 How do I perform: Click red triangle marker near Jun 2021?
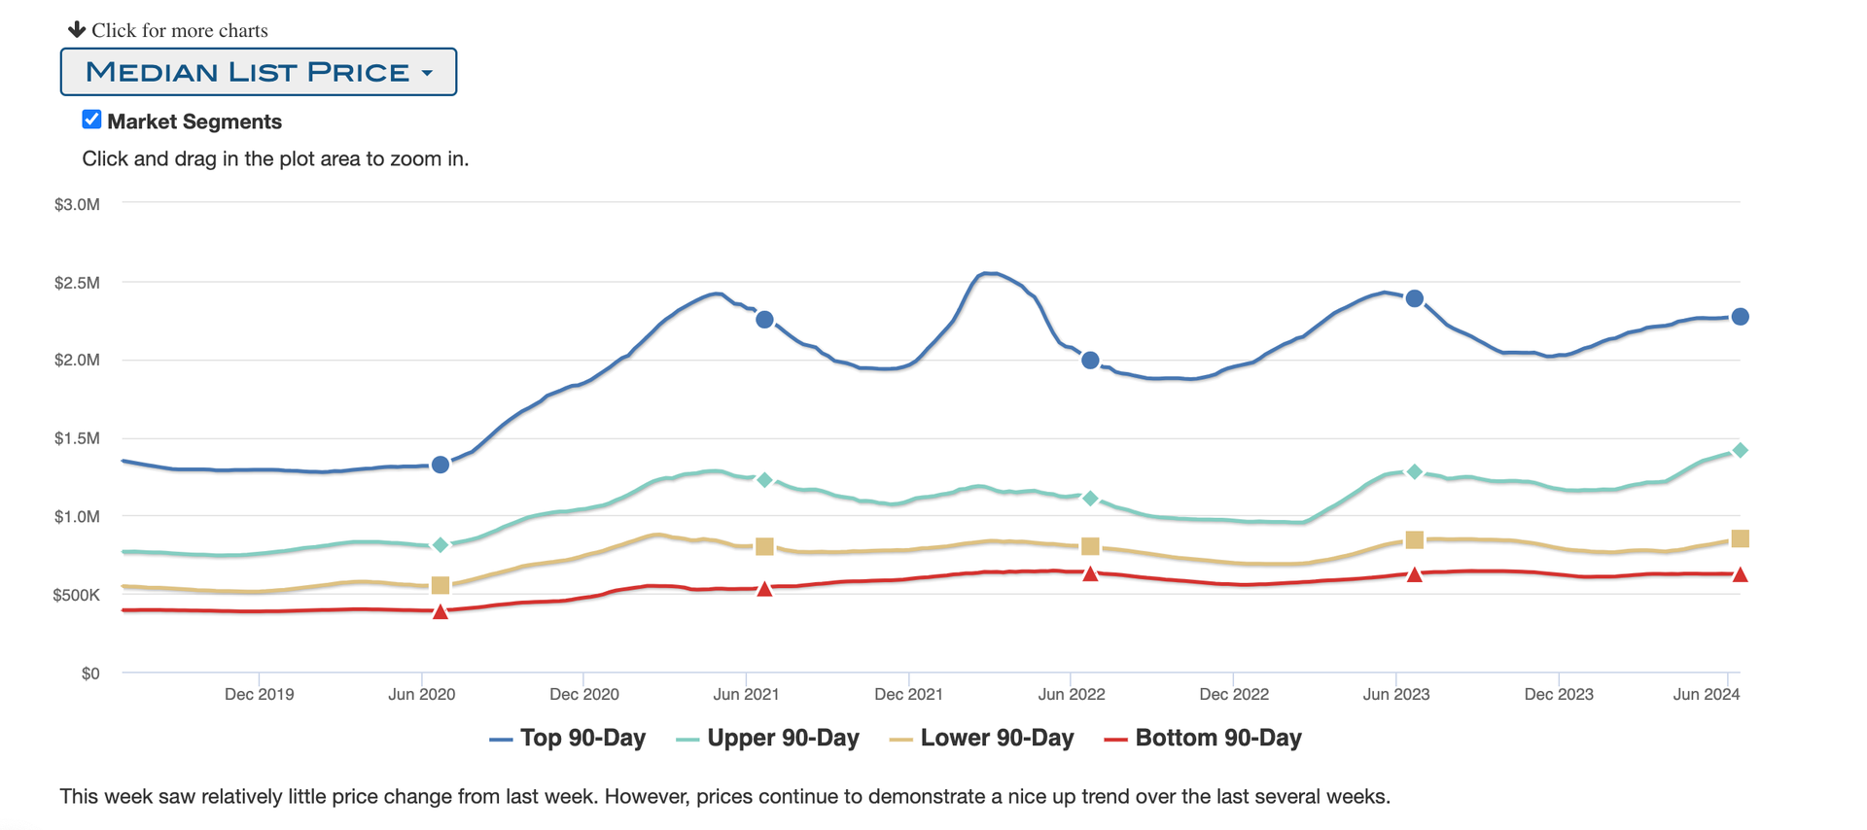click(x=765, y=589)
